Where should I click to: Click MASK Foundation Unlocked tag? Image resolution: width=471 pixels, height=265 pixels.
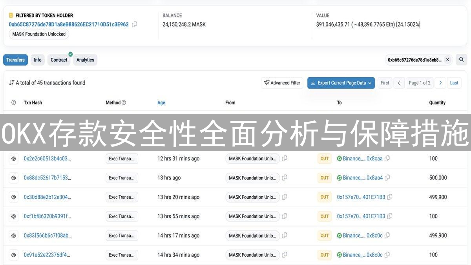(x=39, y=34)
